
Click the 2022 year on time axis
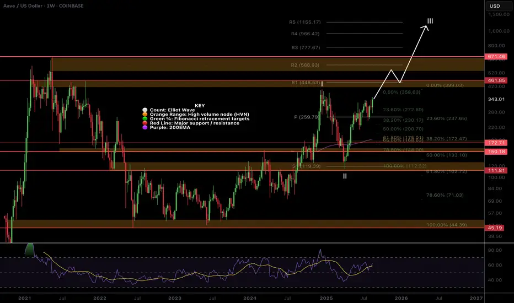point(100,298)
